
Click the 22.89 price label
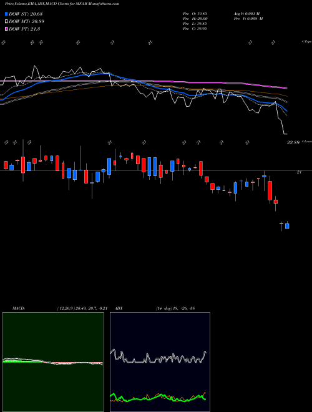[293, 143]
